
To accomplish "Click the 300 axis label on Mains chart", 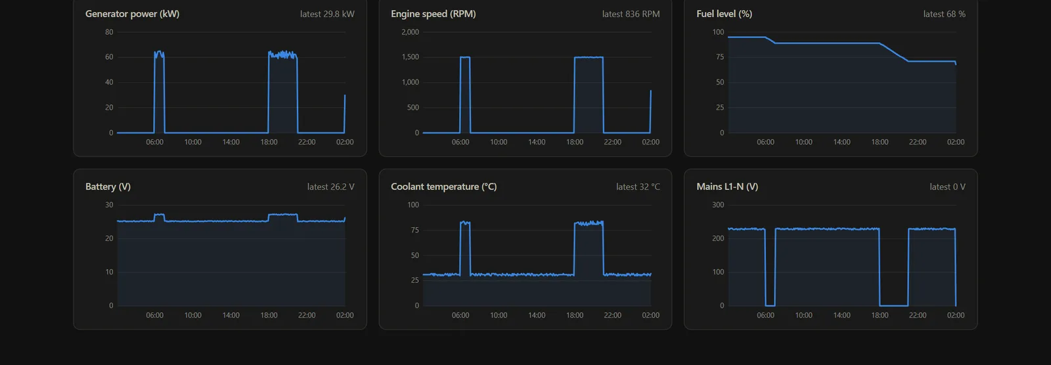I will pyautogui.click(x=718, y=205).
